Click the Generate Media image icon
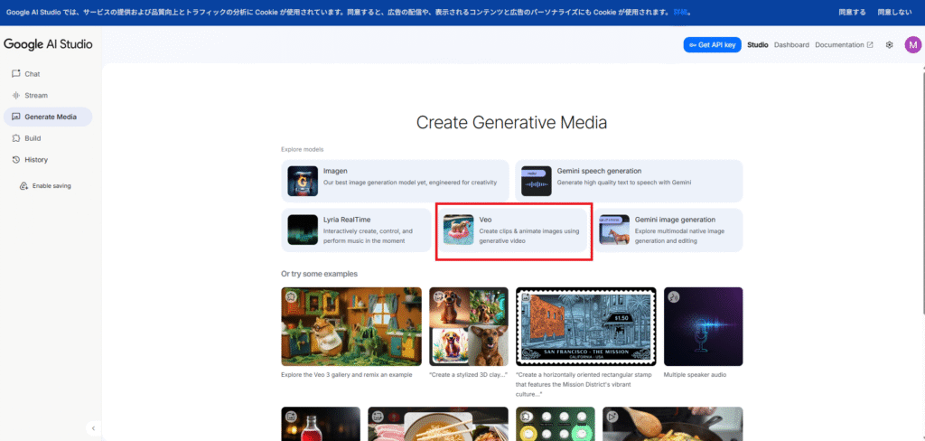Screen dimensions: 925x441 pos(16,117)
